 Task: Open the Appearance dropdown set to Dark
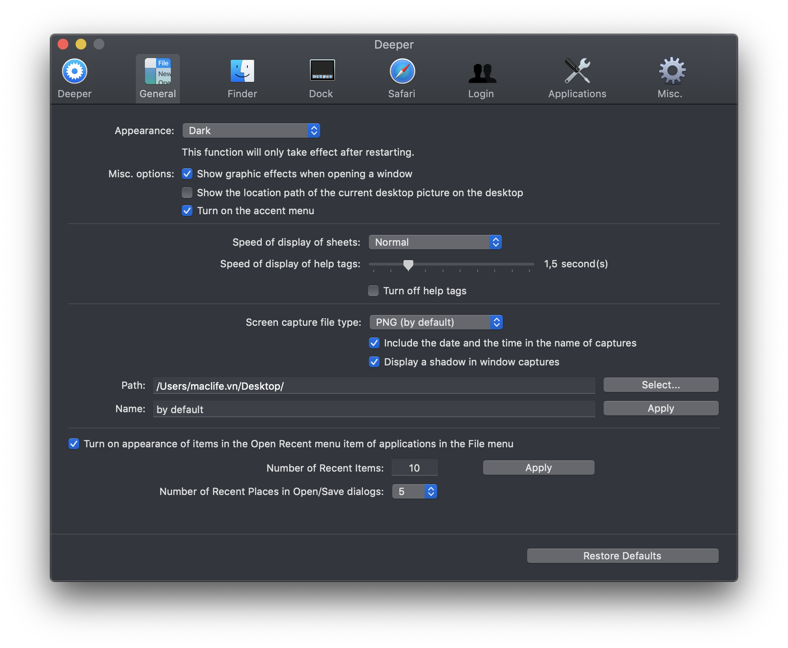point(251,130)
